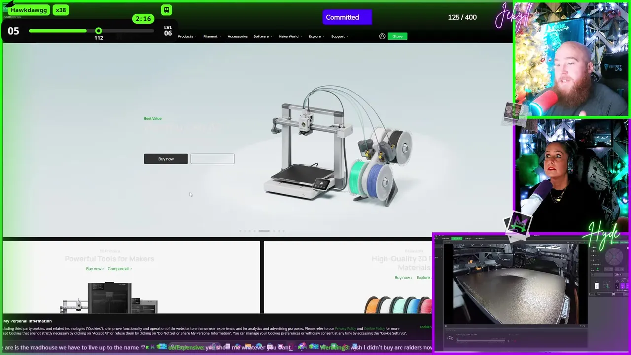Click the outlined button beside Buy now
The image size is (631, 355).
pyautogui.click(x=212, y=159)
